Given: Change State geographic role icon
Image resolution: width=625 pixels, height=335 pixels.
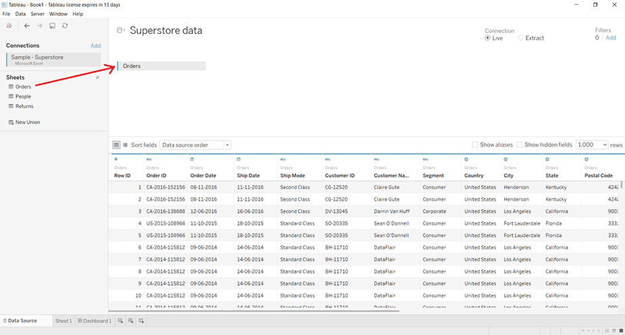Looking at the screenshot, I should click(x=548, y=159).
